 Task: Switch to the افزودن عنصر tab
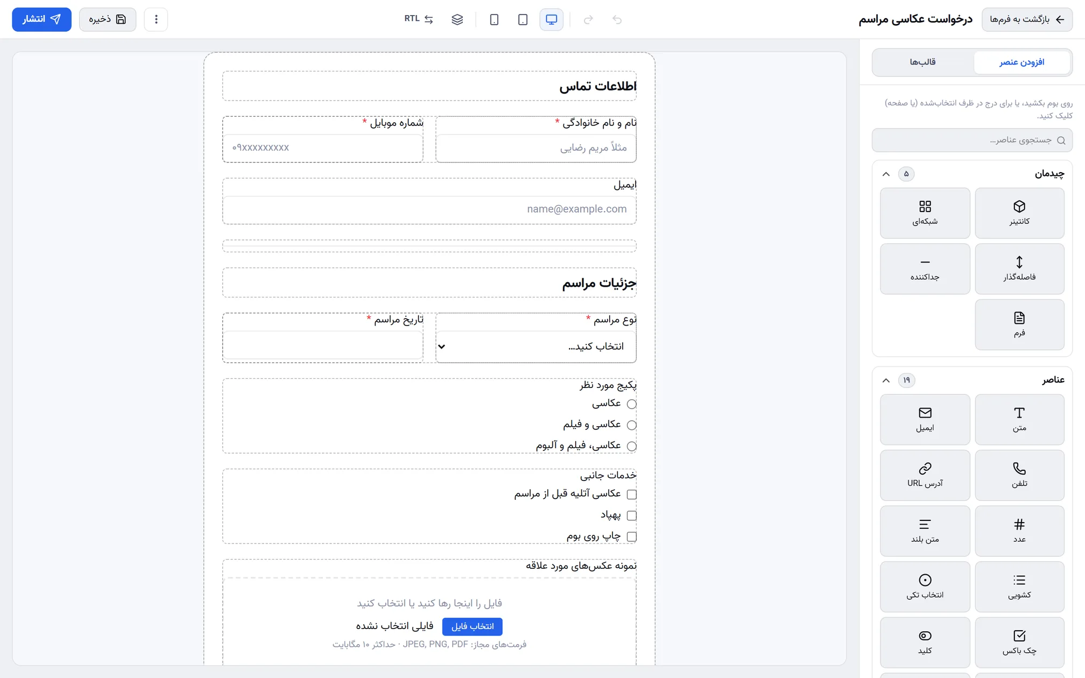1021,62
